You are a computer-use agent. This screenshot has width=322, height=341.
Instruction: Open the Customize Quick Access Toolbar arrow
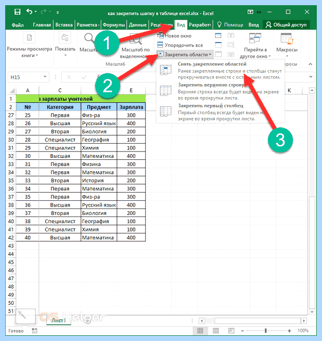pos(58,12)
